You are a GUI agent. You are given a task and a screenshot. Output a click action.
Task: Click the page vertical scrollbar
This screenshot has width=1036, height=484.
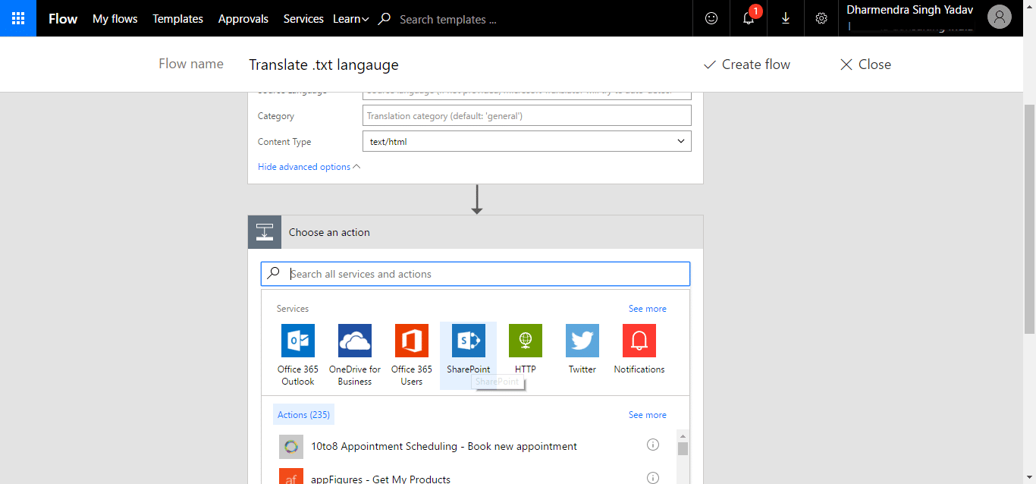coord(1029,220)
